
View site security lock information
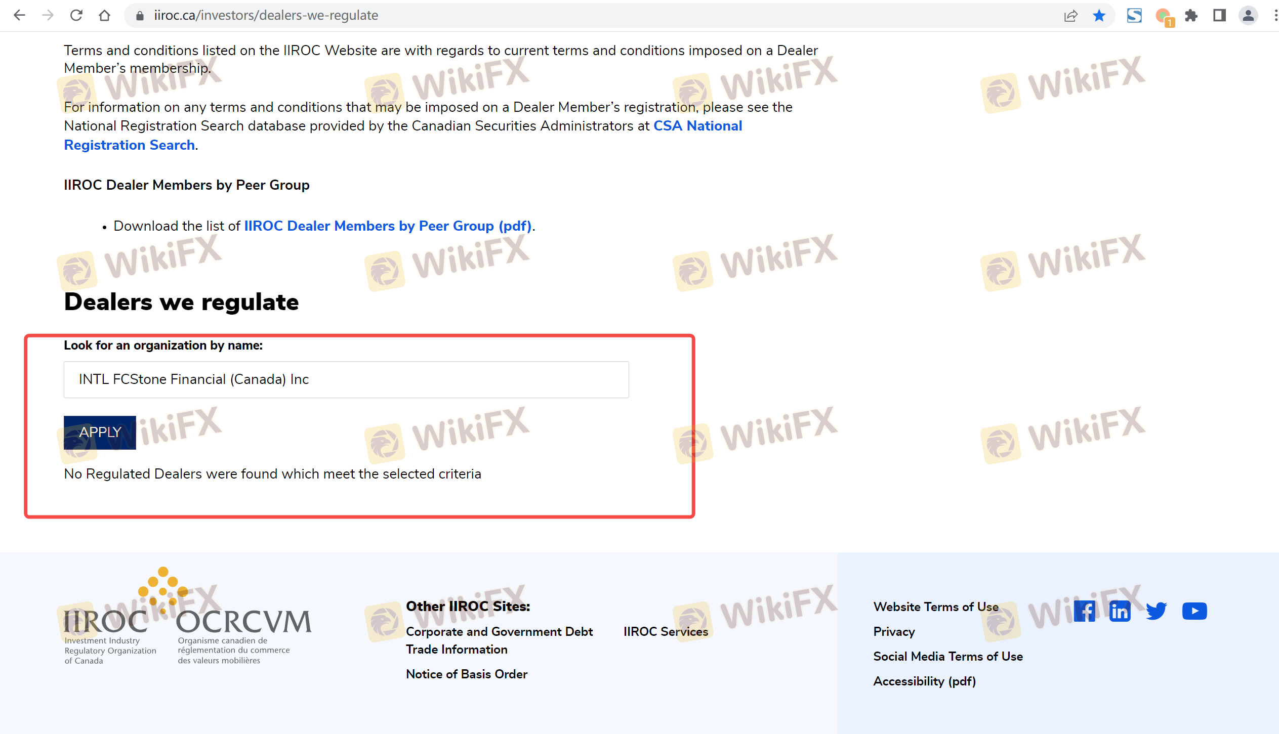(140, 16)
